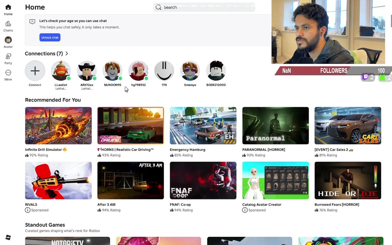Open Smawyo's avatar
This screenshot has width=392, height=245.
pos(190,71)
